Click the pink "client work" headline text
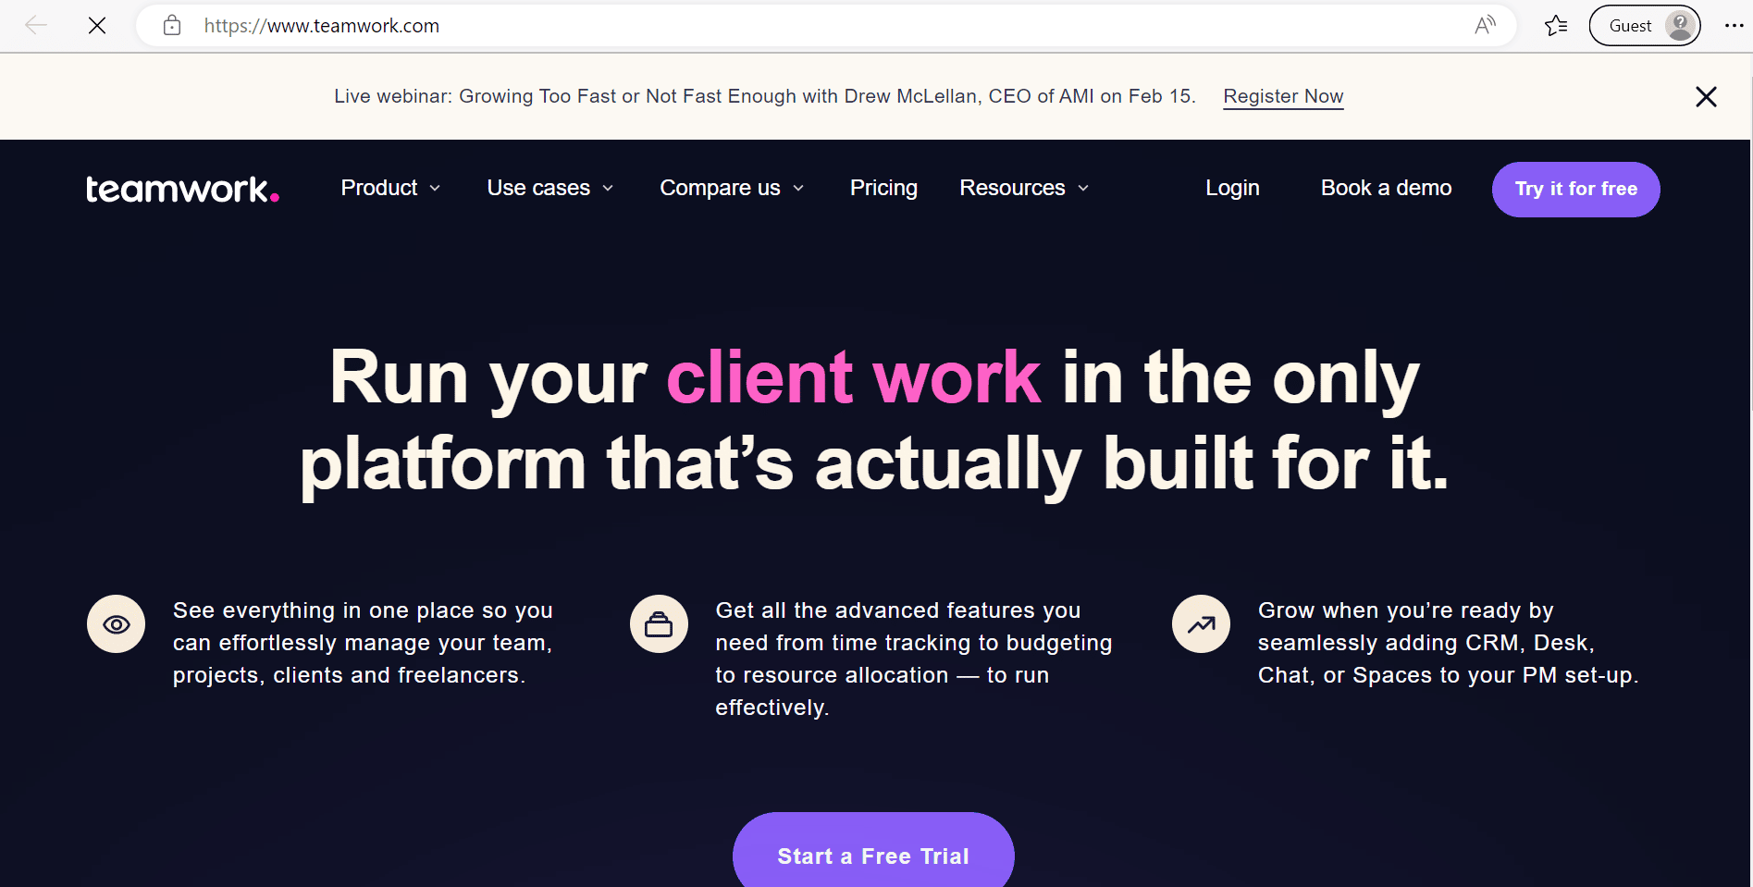Image resolution: width=1753 pixels, height=887 pixels. click(x=853, y=377)
